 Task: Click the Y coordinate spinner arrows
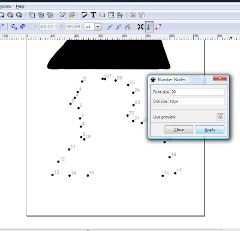pyautogui.click(x=82, y=26)
